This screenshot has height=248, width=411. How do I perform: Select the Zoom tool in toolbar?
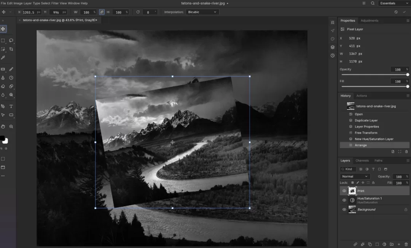click(11, 126)
